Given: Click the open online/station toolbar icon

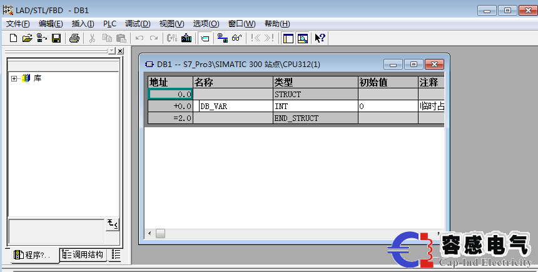Looking at the screenshot, I should pos(42,38).
